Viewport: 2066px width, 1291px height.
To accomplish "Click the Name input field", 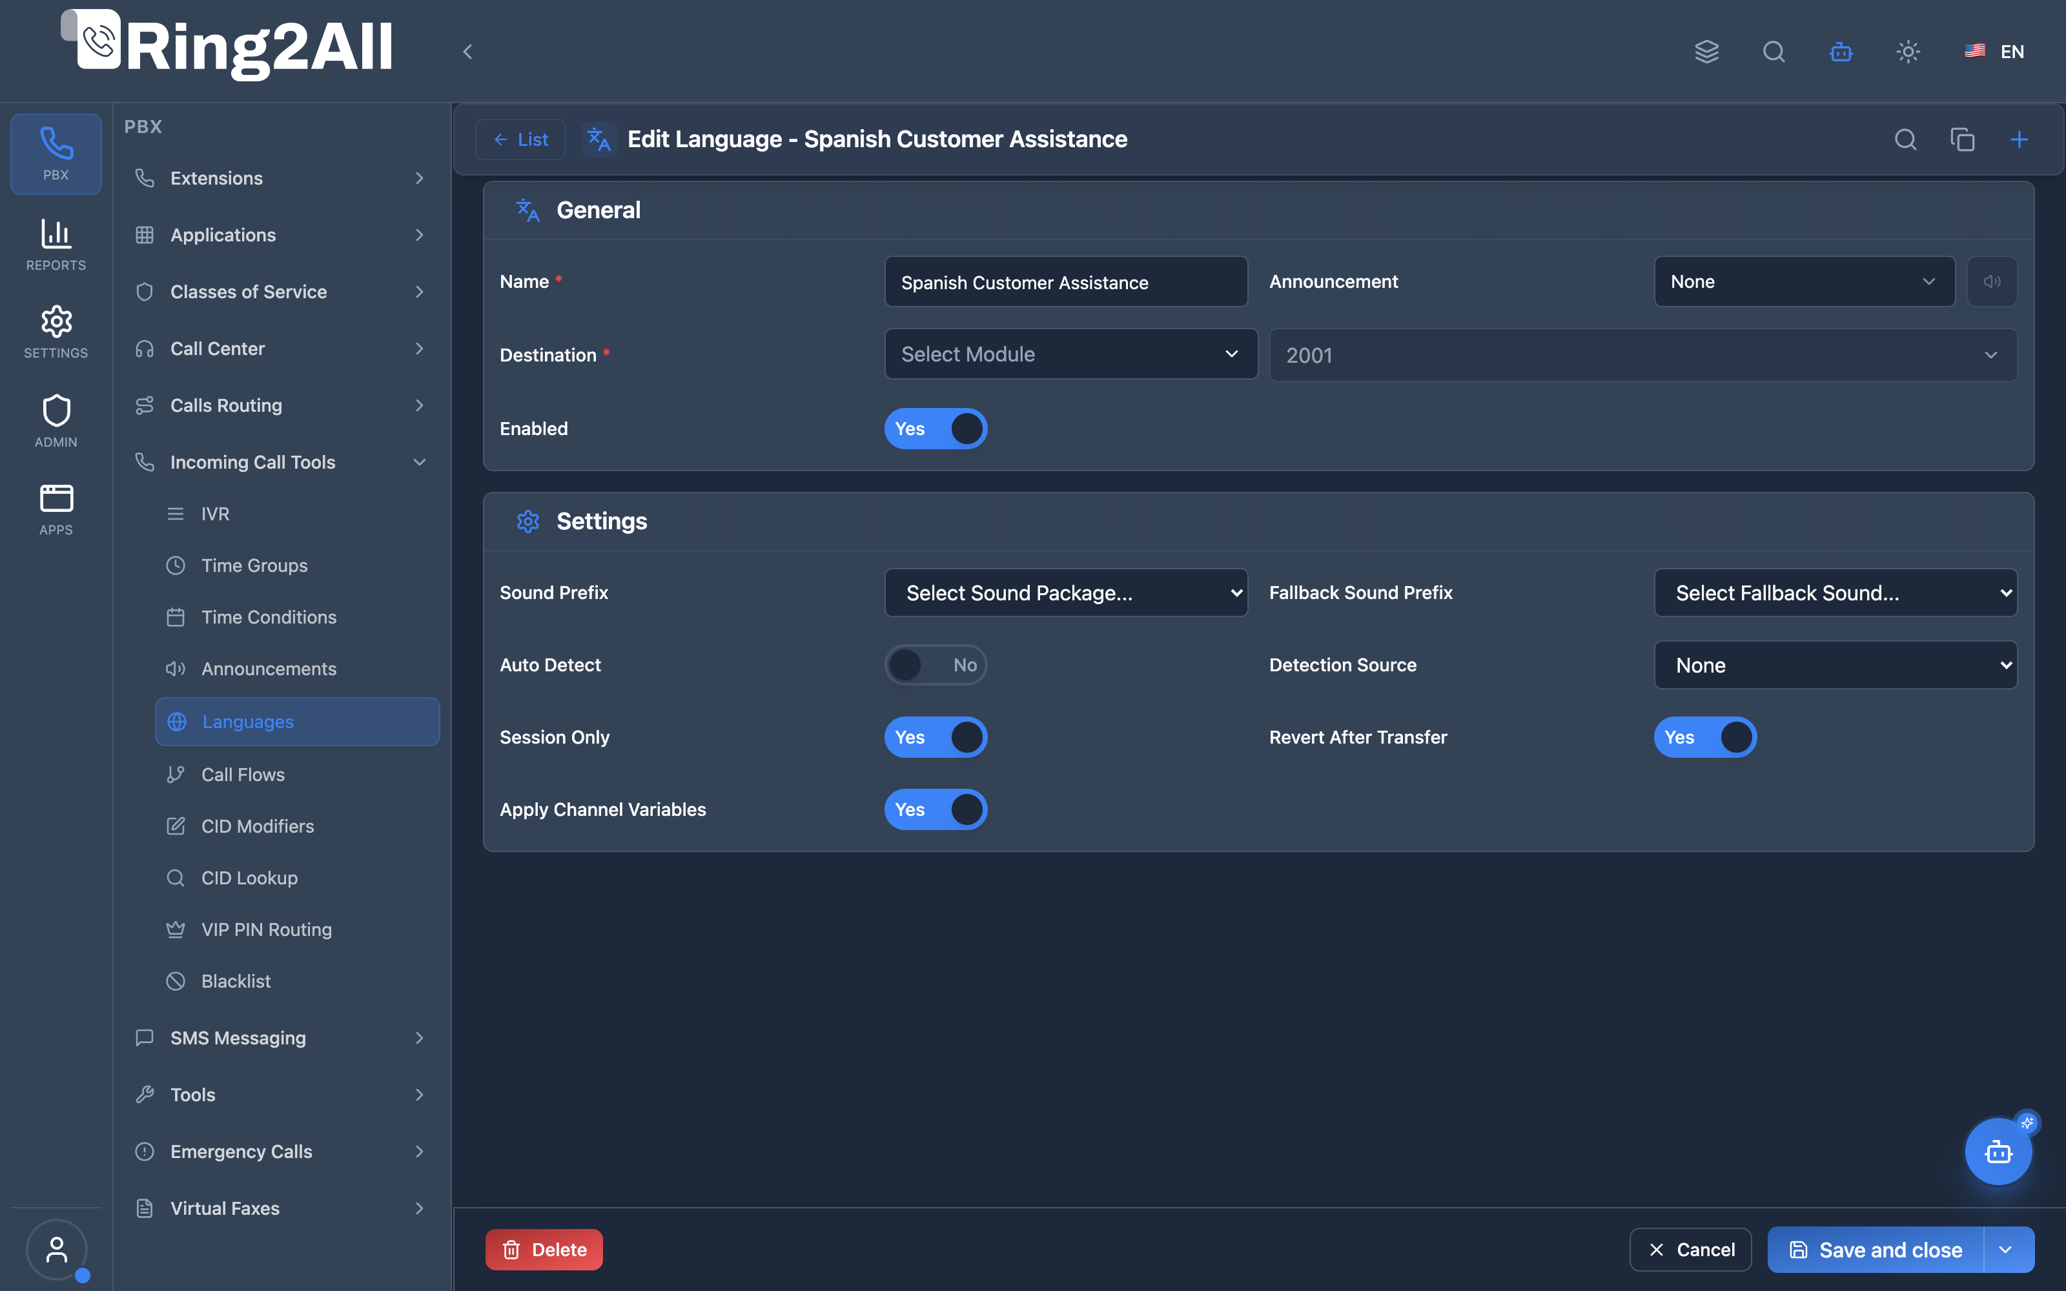I will [1065, 282].
